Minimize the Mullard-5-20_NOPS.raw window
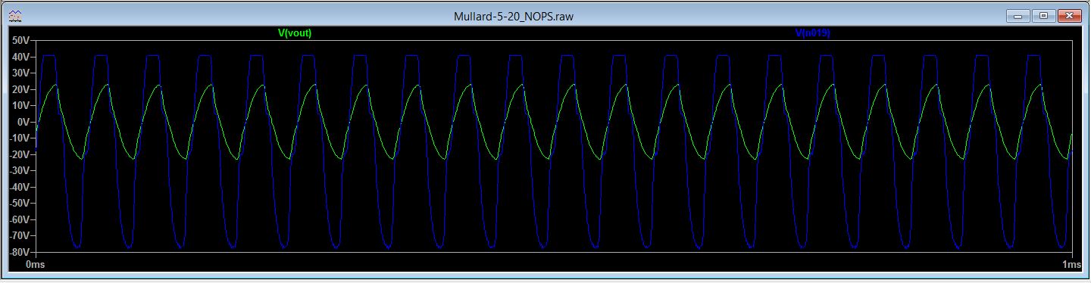 pos(1019,15)
